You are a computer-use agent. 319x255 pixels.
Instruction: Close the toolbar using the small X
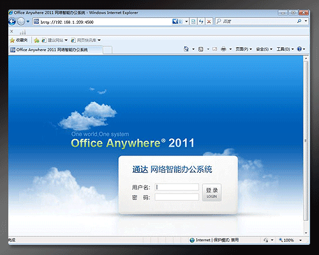click(11, 31)
